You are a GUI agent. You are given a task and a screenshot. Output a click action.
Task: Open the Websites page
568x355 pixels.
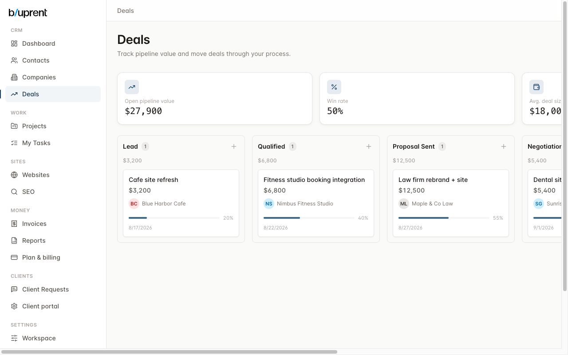pos(53,175)
